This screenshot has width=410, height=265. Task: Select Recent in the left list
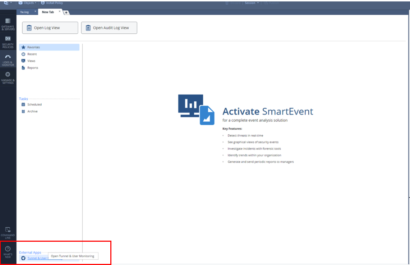point(32,54)
